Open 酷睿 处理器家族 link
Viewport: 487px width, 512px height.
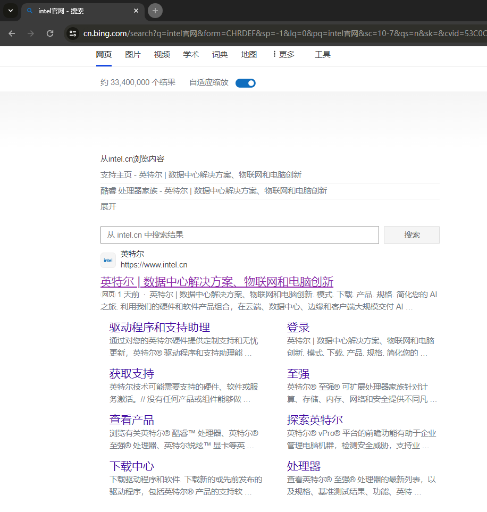pyautogui.click(x=214, y=191)
